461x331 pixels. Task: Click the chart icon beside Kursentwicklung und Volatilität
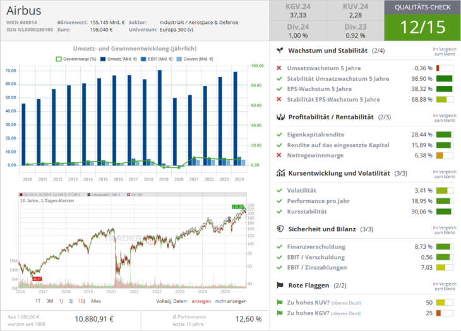coord(280,172)
